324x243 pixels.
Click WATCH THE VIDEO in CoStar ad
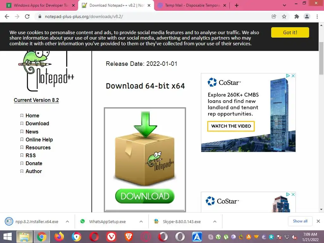[231, 126]
